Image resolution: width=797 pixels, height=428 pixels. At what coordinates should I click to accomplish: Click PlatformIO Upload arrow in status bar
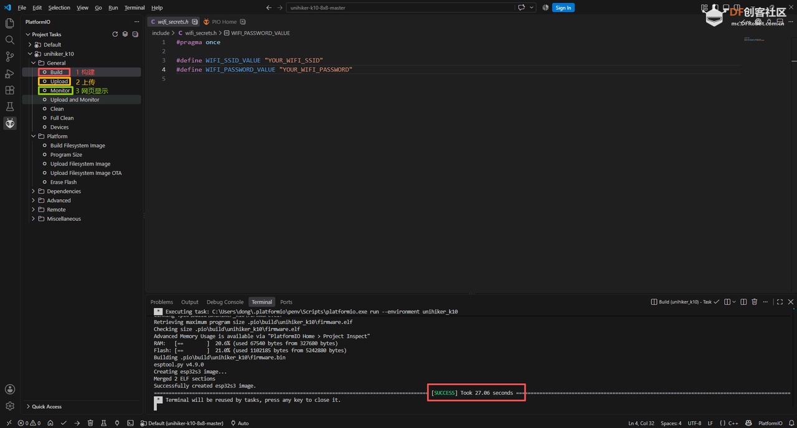[77, 423]
